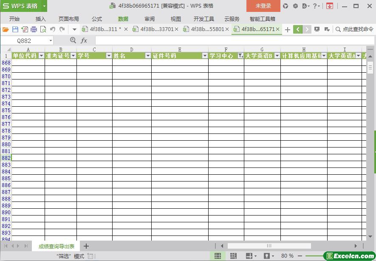Open the 插入 ribbon tab

[40, 19]
